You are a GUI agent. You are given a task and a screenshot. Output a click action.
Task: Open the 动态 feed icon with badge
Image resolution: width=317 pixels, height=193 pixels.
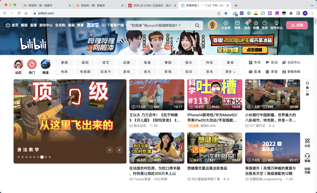point(247,25)
